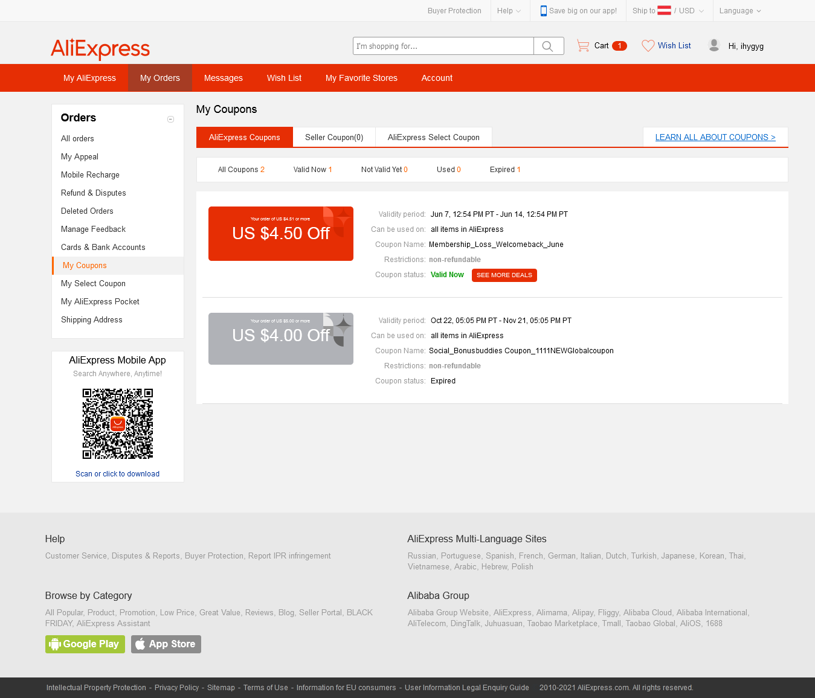Click Save big on our app link

[x=583, y=11]
